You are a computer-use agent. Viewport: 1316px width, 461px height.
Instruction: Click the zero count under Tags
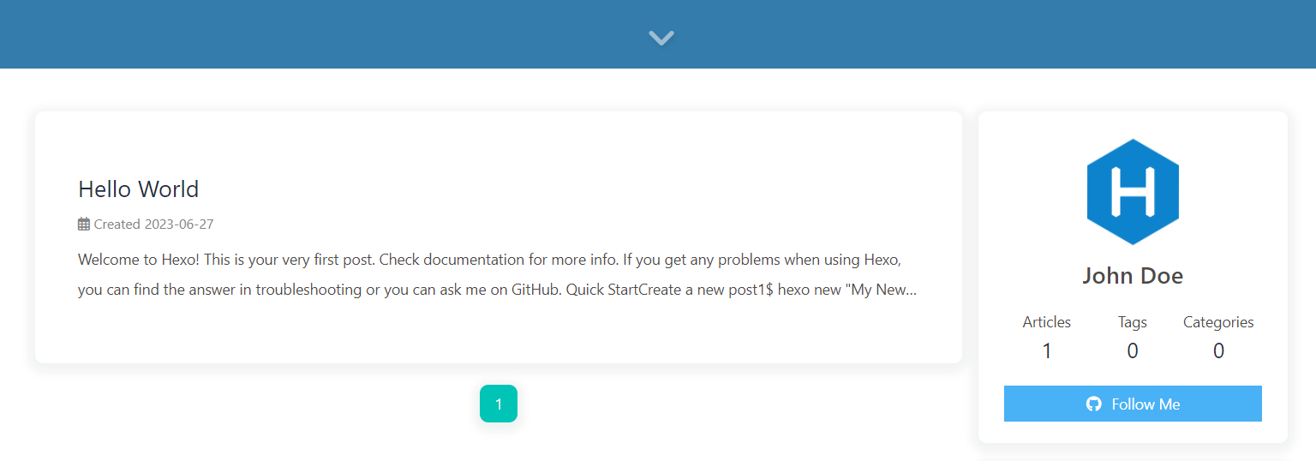point(1133,350)
